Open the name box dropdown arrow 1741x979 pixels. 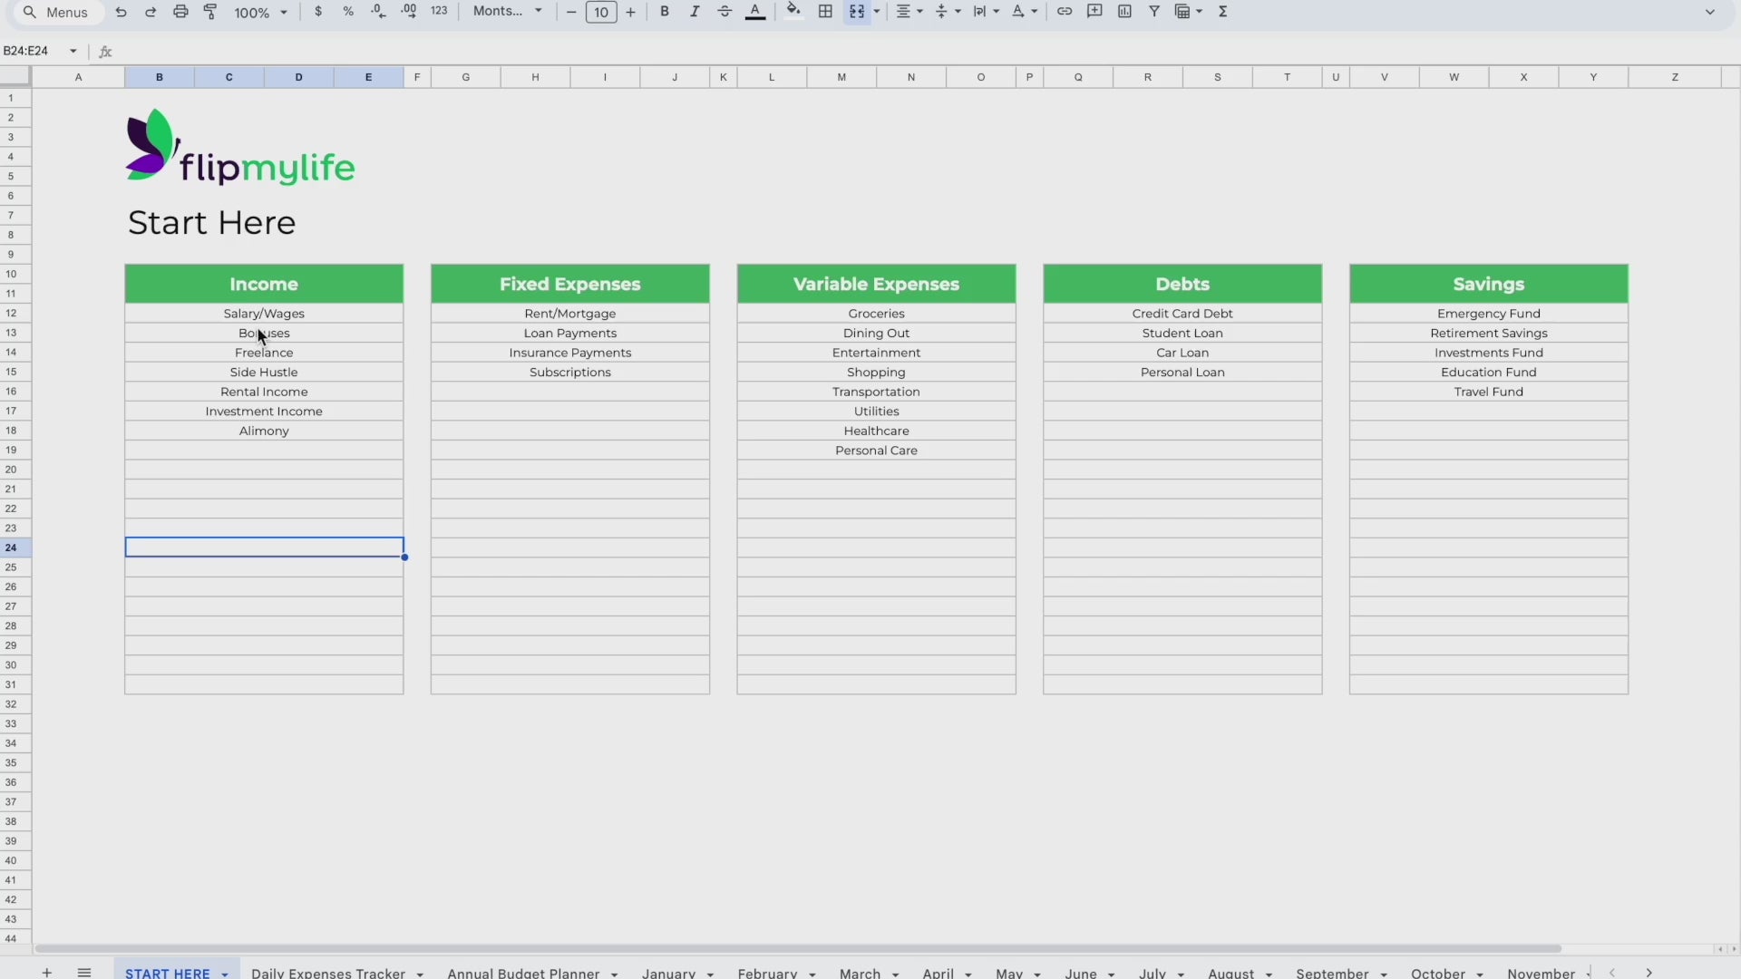coord(73,51)
